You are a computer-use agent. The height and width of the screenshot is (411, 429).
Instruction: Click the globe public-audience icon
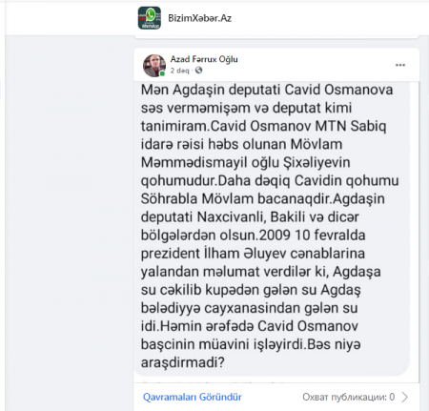[x=198, y=71]
